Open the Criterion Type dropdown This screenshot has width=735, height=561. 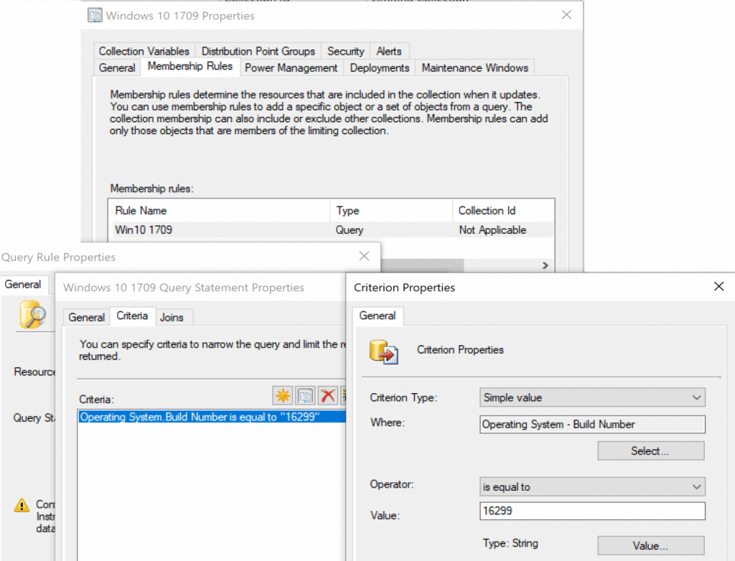[x=592, y=397]
